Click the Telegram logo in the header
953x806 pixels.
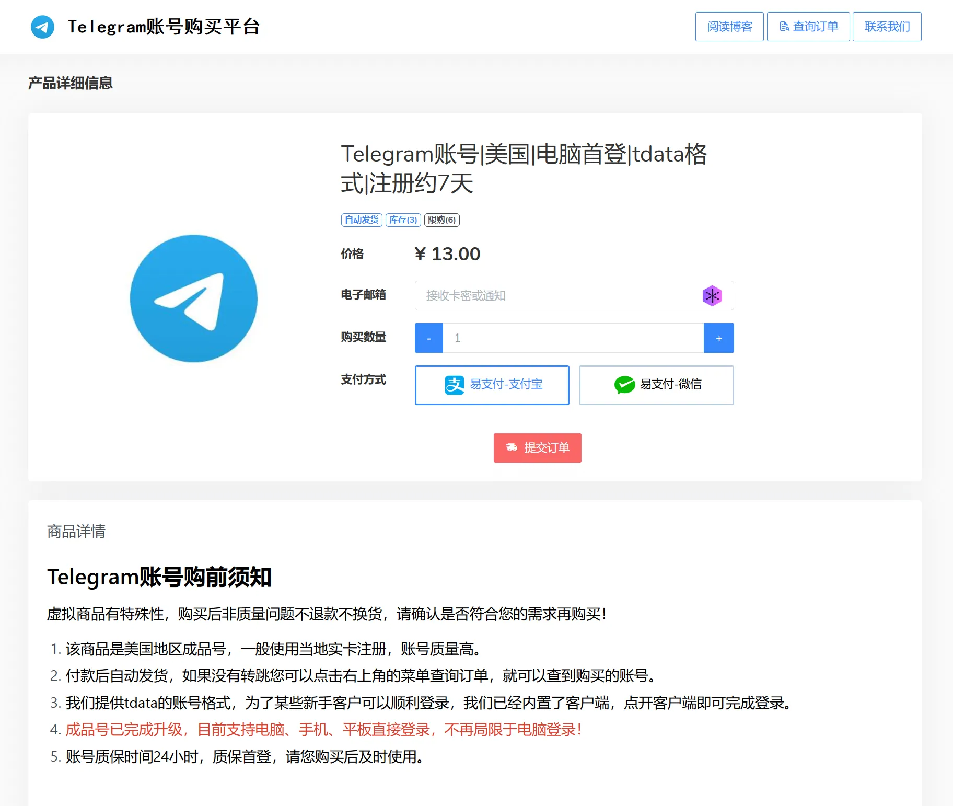(x=42, y=27)
